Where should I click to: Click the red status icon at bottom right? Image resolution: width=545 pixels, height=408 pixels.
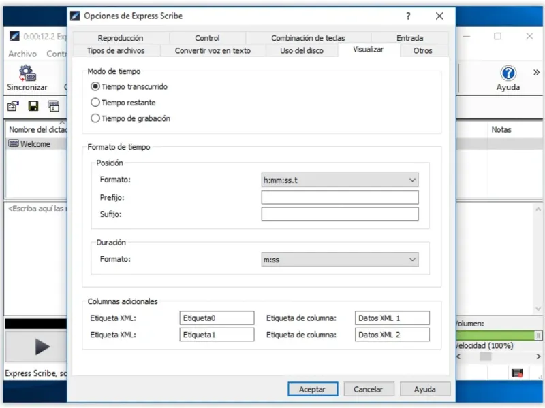click(x=517, y=373)
